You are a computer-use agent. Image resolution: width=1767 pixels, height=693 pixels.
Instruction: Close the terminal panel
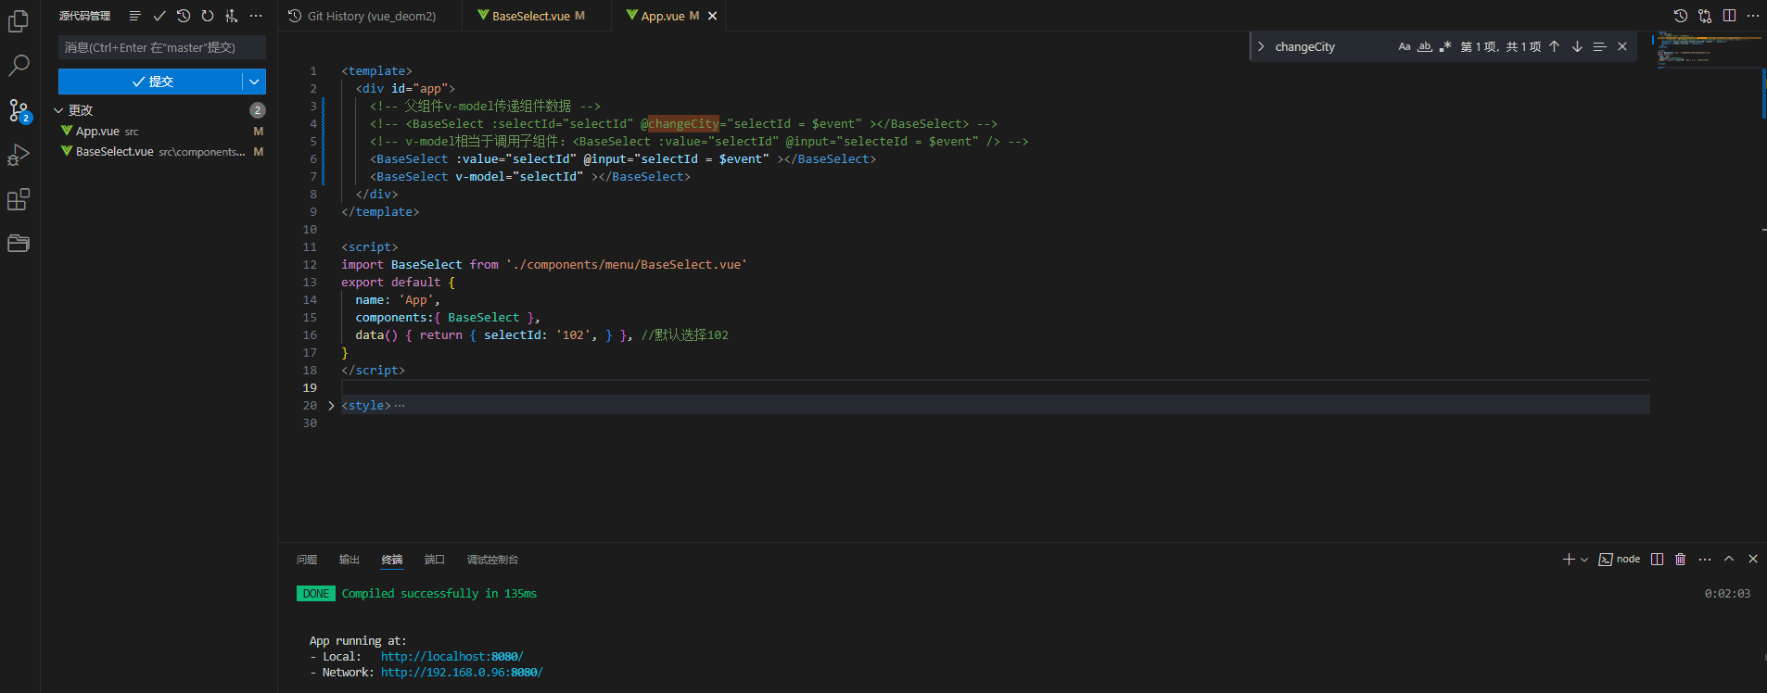point(1753,560)
